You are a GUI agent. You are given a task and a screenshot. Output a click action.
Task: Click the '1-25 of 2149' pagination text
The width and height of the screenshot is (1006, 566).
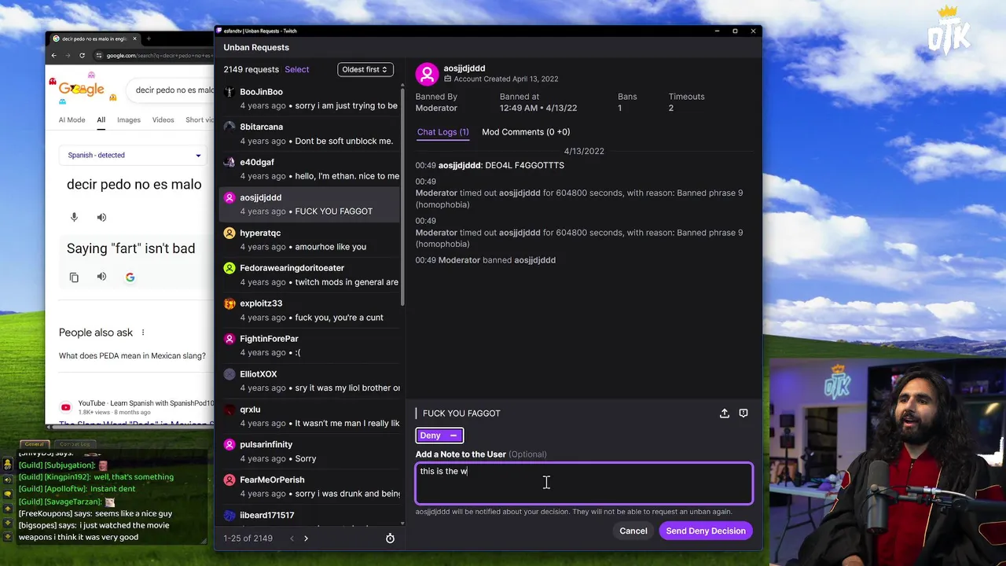point(248,538)
